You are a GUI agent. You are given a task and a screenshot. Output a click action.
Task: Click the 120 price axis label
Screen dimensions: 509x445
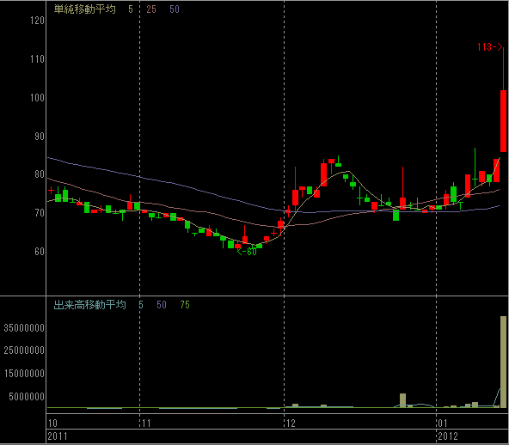click(37, 21)
